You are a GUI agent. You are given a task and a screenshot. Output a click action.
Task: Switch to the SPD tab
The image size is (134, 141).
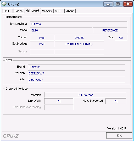[59, 11]
